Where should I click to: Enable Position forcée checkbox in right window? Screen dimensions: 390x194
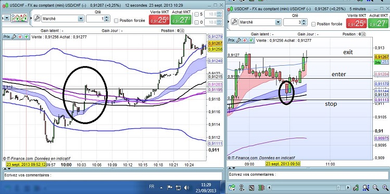[313, 24]
